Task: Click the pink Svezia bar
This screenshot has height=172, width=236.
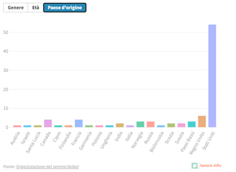Action: (x=181, y=125)
